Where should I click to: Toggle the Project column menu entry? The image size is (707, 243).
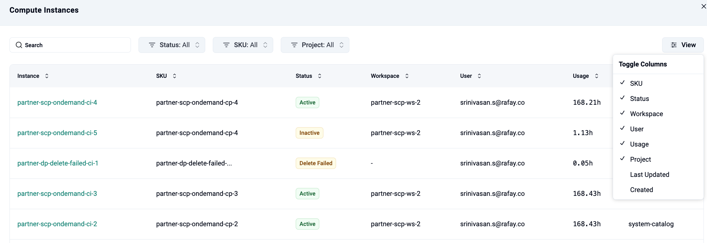pos(640,159)
